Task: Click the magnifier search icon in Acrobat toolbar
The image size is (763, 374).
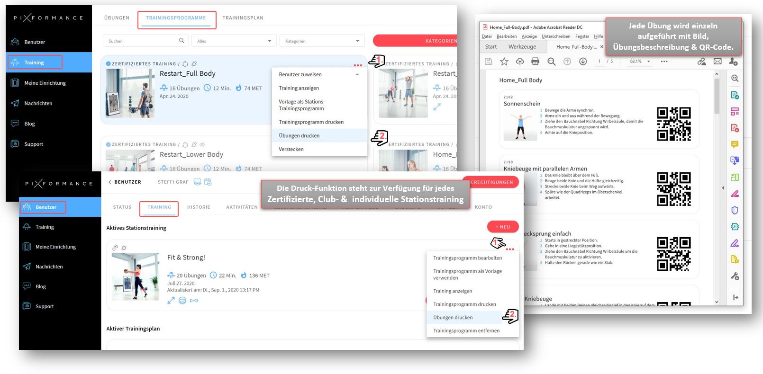Action: pos(551,62)
